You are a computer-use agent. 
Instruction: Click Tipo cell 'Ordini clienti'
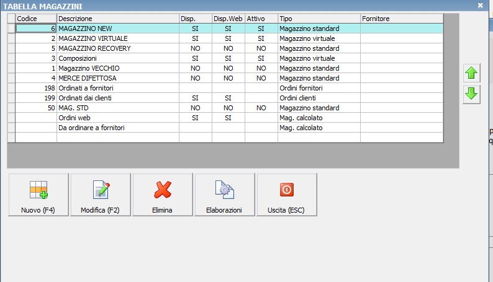coord(319,98)
